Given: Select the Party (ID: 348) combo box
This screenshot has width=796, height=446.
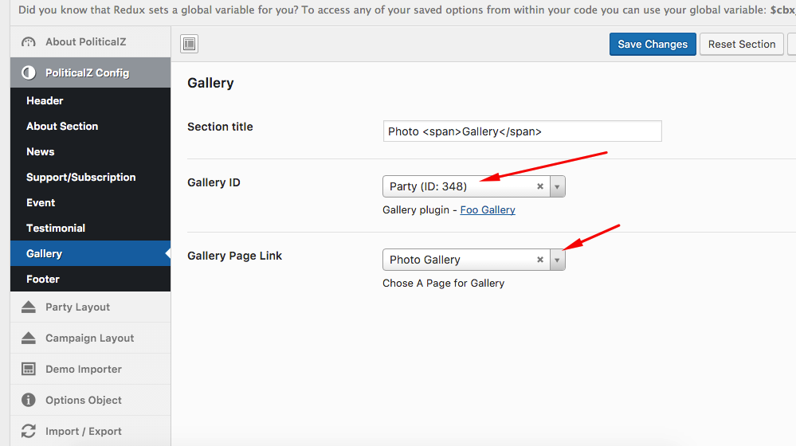Looking at the screenshot, I should (473, 186).
